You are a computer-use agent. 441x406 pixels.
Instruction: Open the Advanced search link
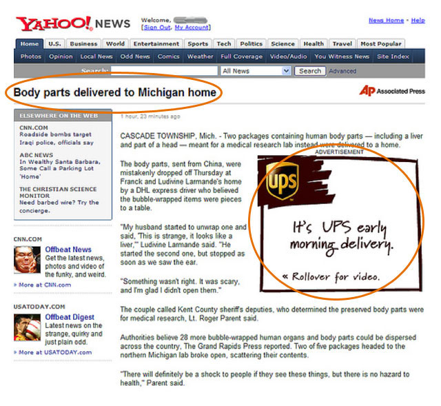342,71
